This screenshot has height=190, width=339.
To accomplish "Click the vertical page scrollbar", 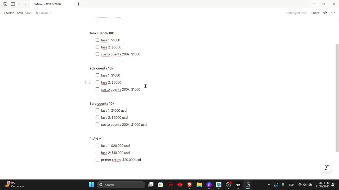I will coord(337,98).
